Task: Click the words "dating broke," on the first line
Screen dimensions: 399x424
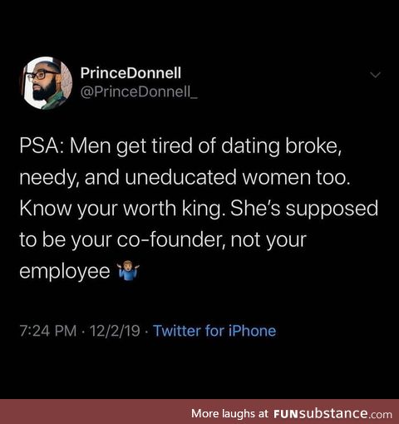Action: pyautogui.click(x=281, y=147)
